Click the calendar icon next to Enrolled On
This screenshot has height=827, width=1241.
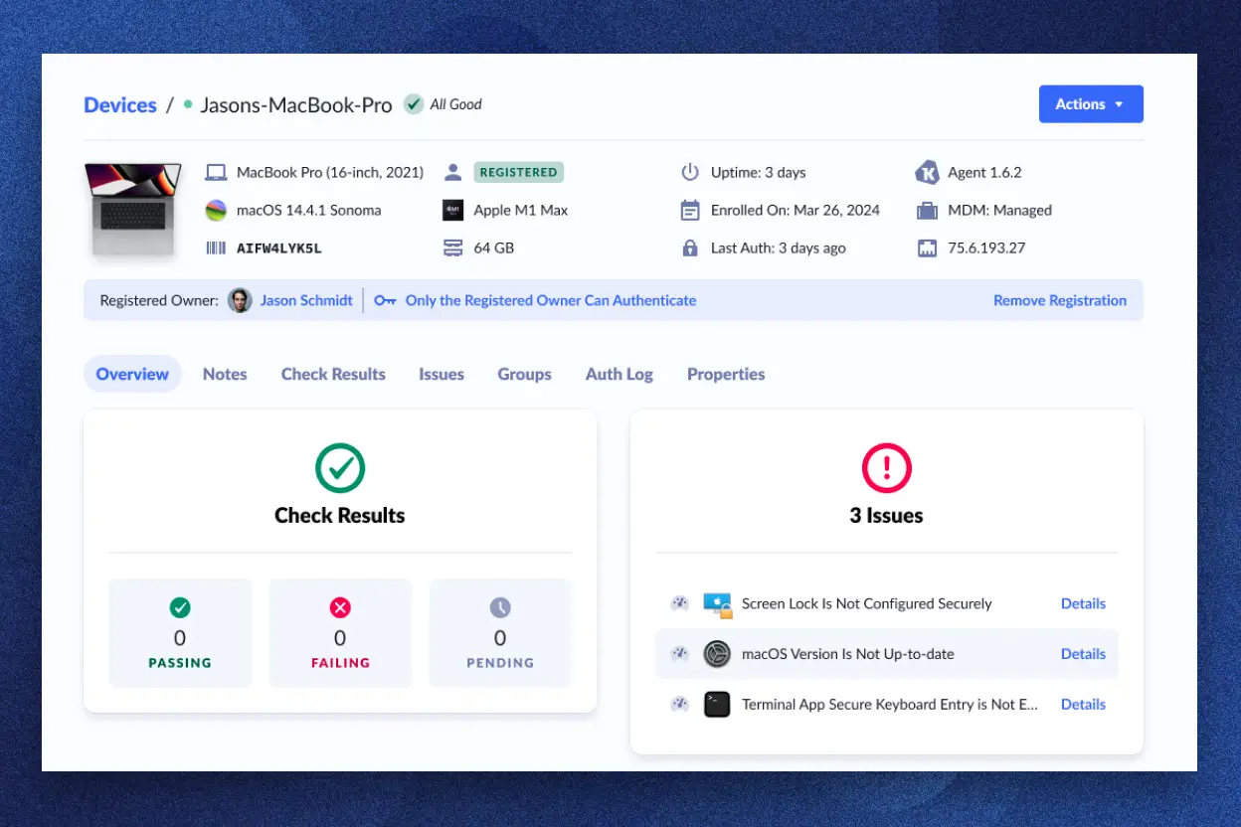[x=691, y=210]
